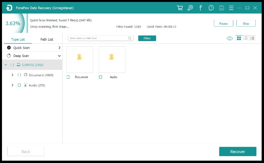Select the Audio (299) tree label
This screenshot has height=163, width=264.
pos(37,85)
